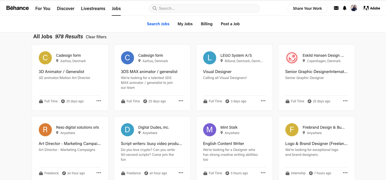Image resolution: width=386 pixels, height=180 pixels.
Task: Click the Clear filters link
Action: [96, 37]
